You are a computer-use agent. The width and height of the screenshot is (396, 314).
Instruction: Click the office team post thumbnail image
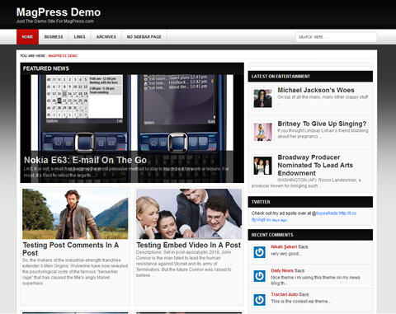tap(189, 213)
